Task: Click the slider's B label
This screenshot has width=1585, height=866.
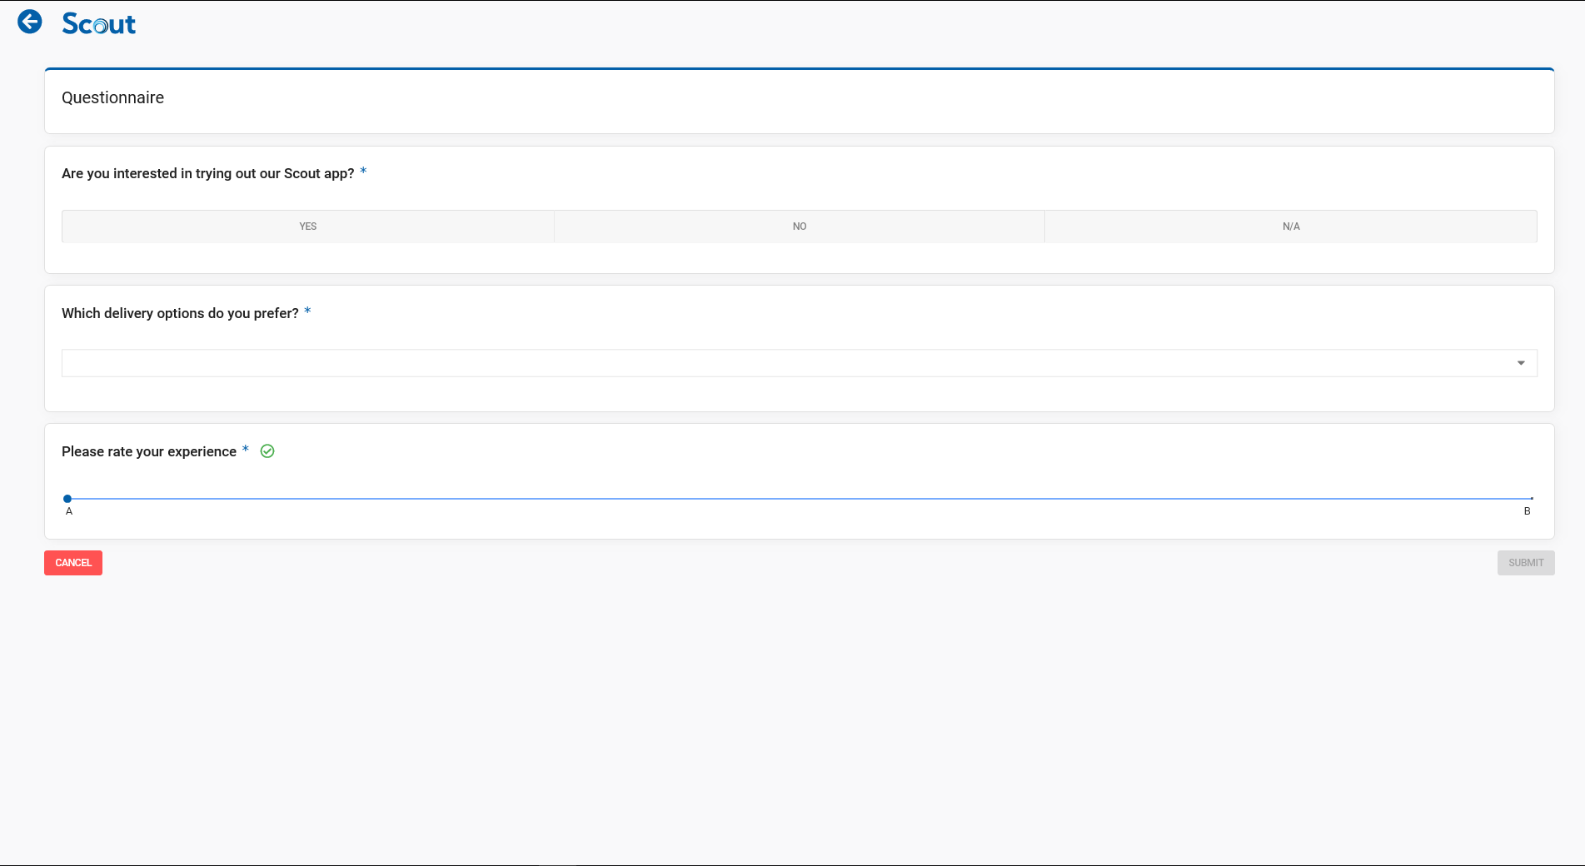Action: click(1528, 511)
